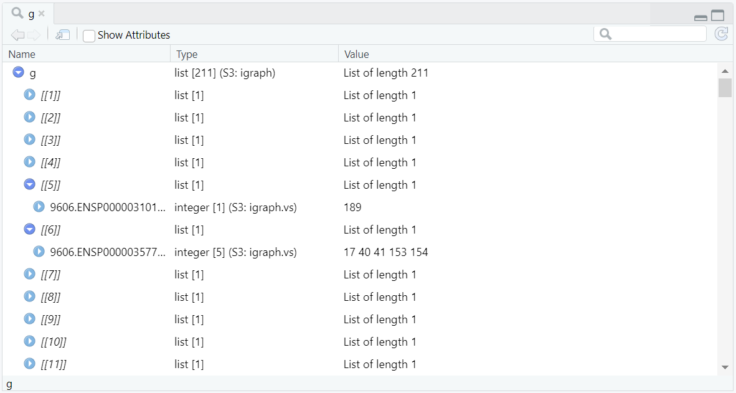Click the show in new window icon
736x393 pixels.
click(62, 35)
